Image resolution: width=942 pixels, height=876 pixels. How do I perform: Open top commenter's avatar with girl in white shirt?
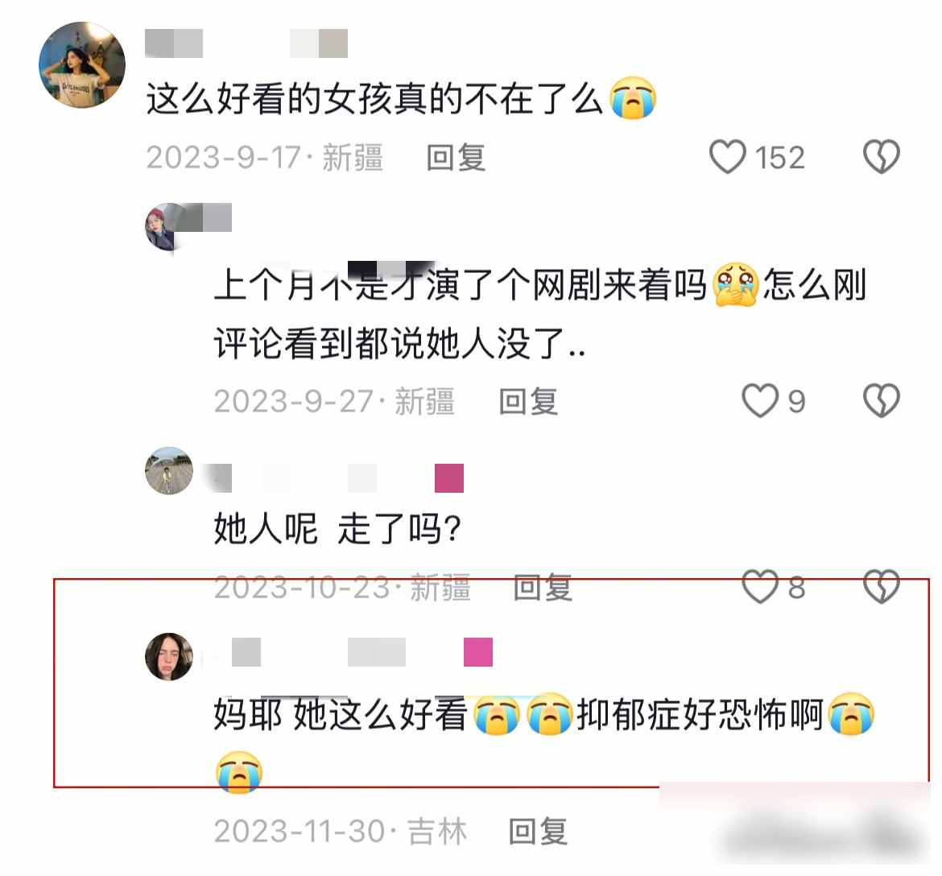82,65
